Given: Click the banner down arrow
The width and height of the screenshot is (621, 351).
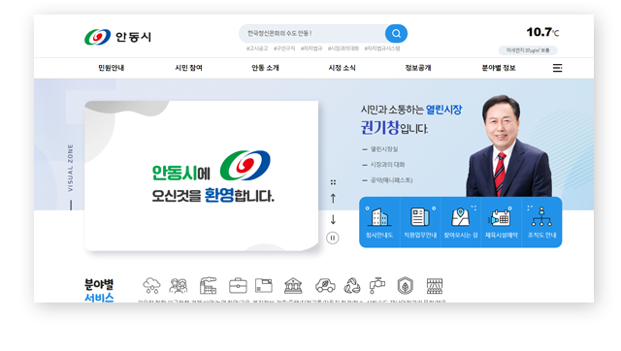Looking at the screenshot, I should tap(333, 220).
